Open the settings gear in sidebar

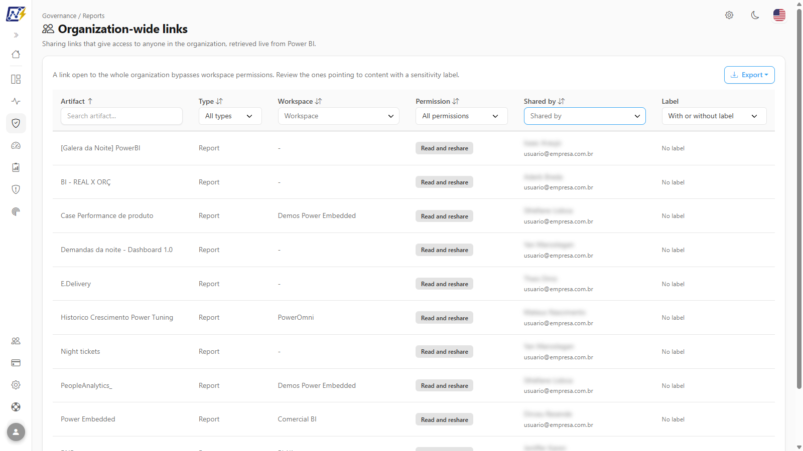pyautogui.click(x=16, y=385)
